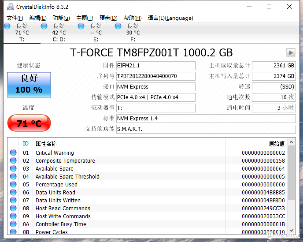
Task: Select the Host Write Commands attribute name
Action: coord(63,216)
